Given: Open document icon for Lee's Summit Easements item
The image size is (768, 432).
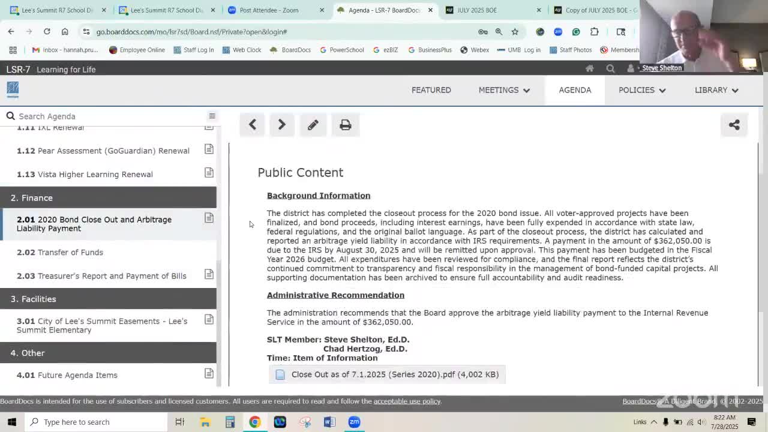Looking at the screenshot, I should pyautogui.click(x=209, y=319).
